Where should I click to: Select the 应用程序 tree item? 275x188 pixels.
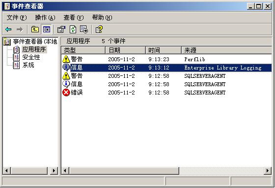[x=34, y=49]
